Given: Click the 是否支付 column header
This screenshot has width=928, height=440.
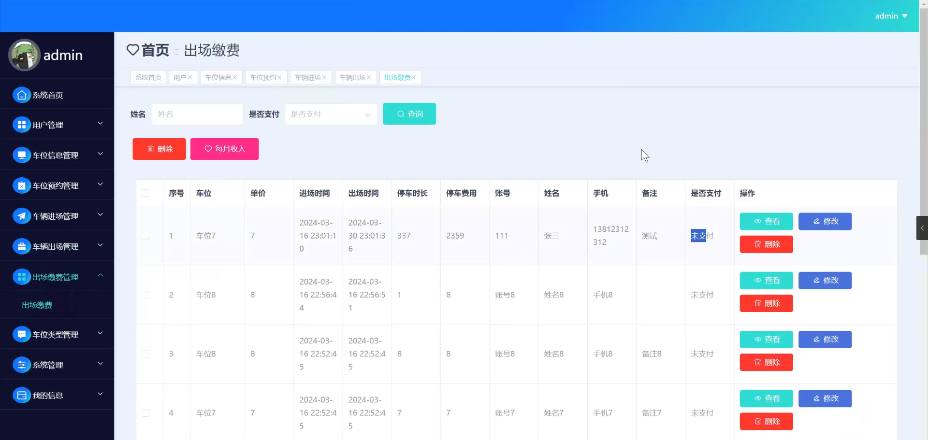Looking at the screenshot, I should pos(706,193).
